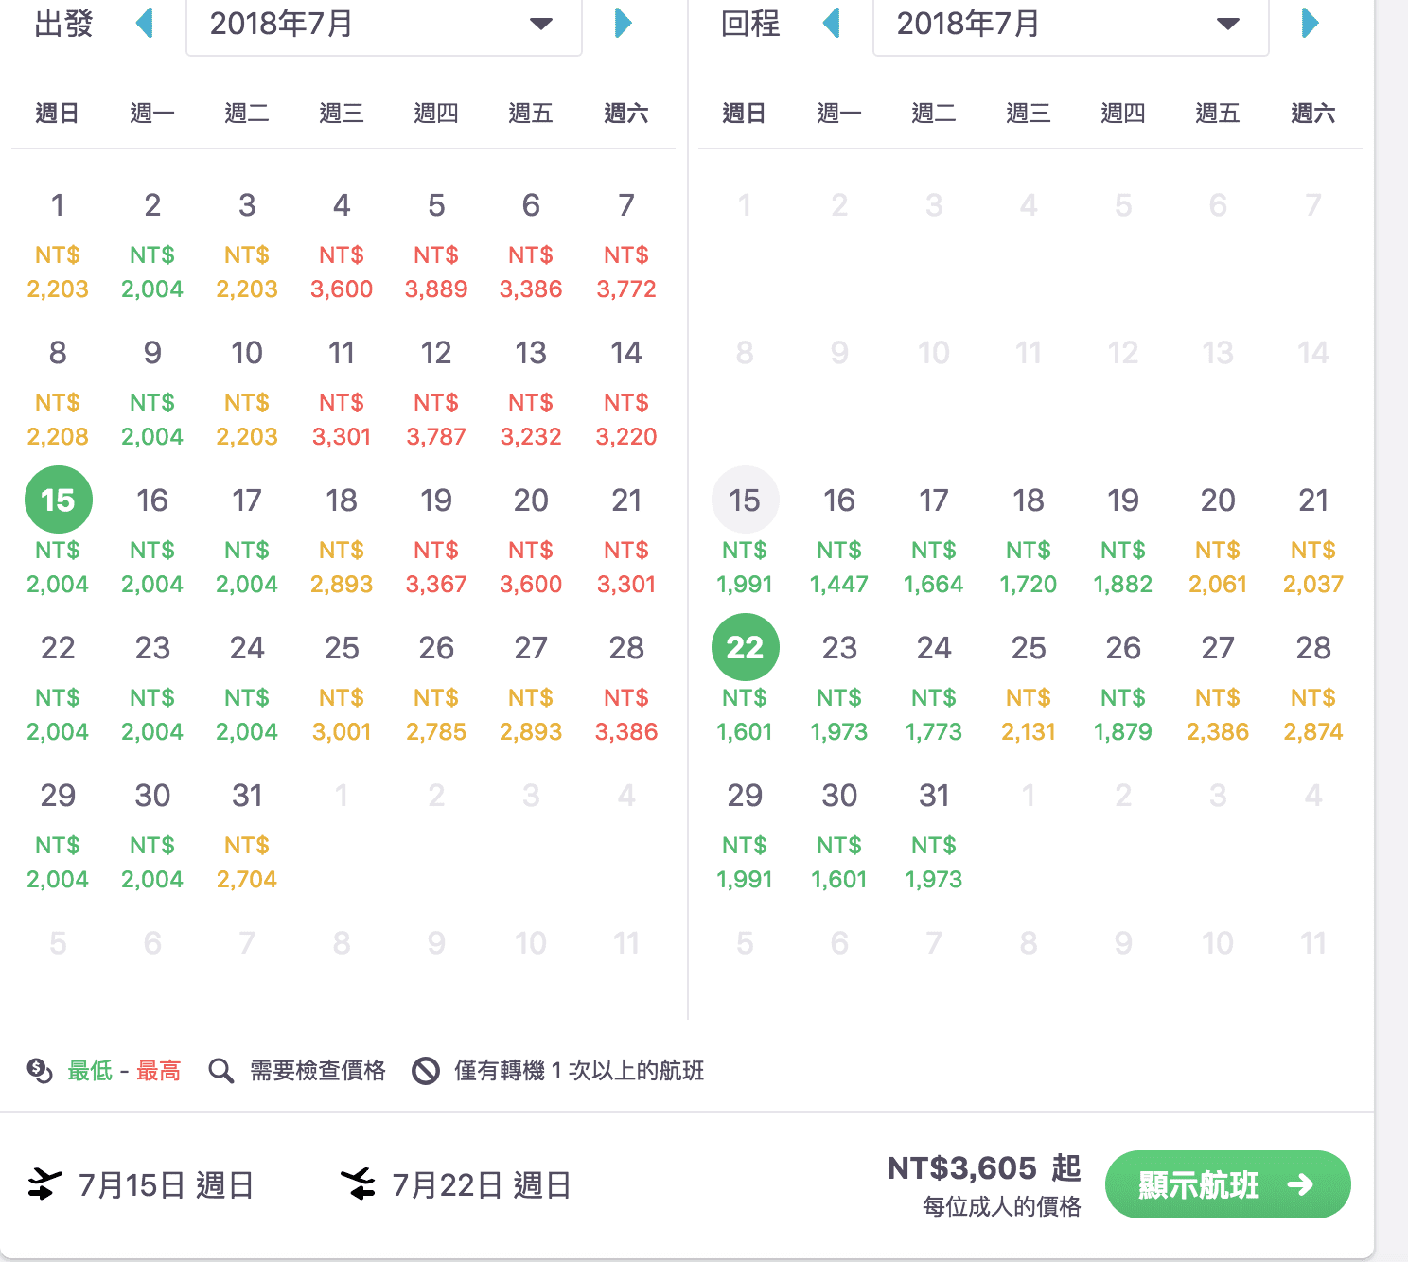Select return date July 21 NT$2,037
The height and width of the screenshot is (1262, 1408).
point(1313,541)
